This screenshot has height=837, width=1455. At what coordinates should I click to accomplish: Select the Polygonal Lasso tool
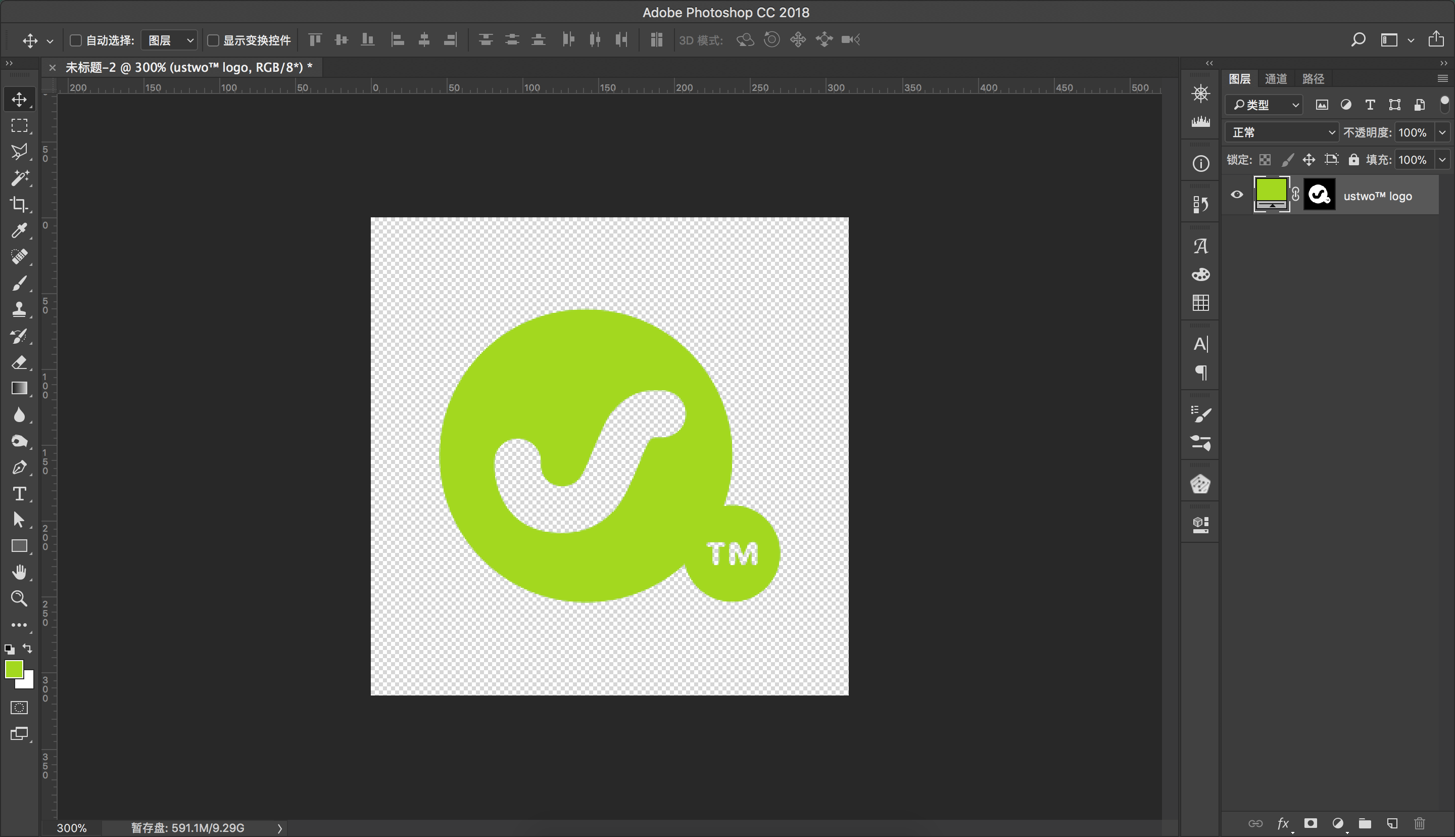[x=19, y=152]
